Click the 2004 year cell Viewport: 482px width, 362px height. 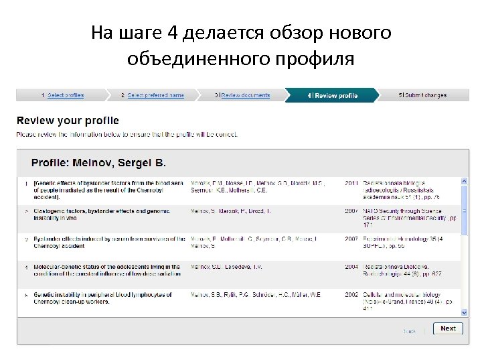(351, 267)
